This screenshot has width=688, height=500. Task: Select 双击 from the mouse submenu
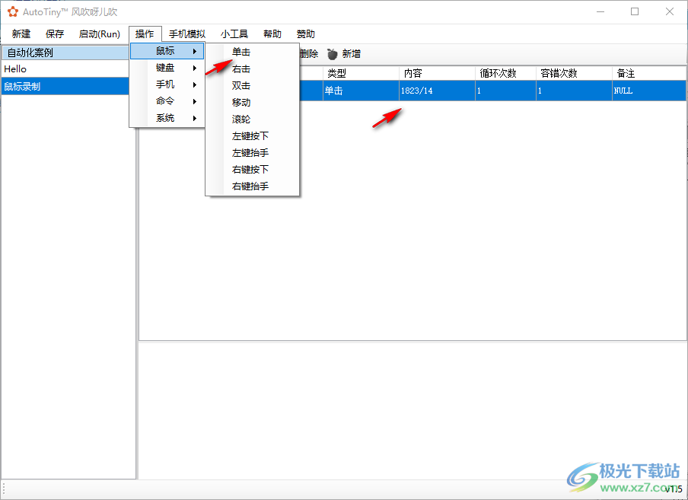pyautogui.click(x=240, y=85)
